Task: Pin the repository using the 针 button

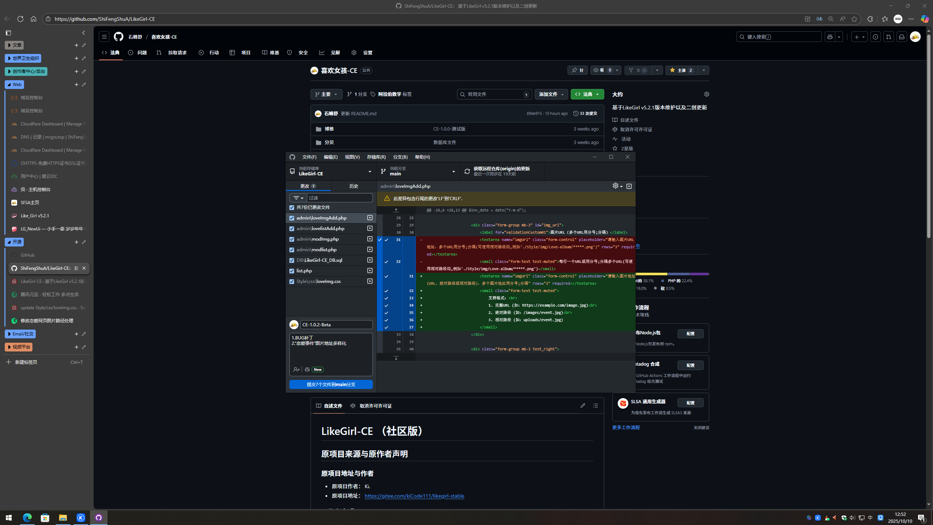Action: pos(578,70)
